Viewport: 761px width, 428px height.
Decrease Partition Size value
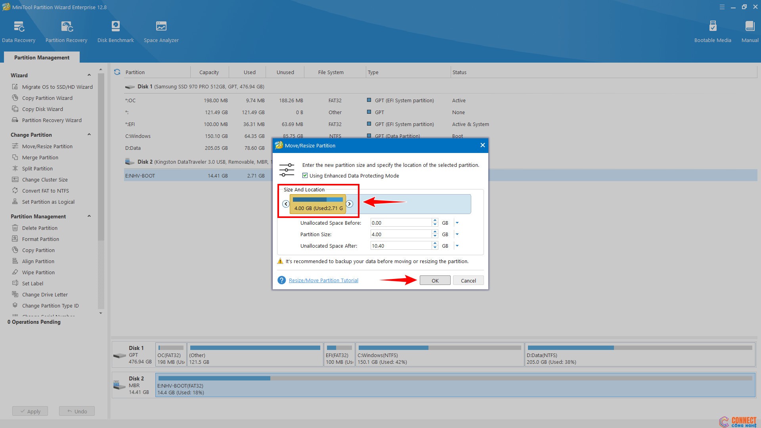click(435, 236)
